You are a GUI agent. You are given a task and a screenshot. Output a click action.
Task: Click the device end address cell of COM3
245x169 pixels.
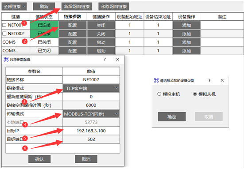[158, 51]
